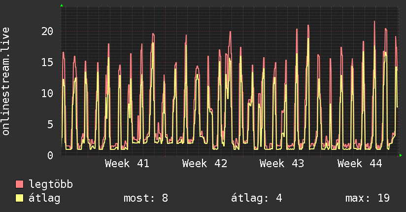Click the y-axis value 0

click(x=50, y=155)
